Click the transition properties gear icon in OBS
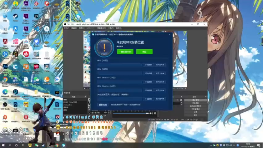263x148 pixels. [181, 100]
